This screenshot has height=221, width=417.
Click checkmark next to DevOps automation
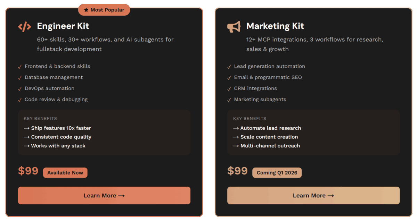tap(20, 89)
